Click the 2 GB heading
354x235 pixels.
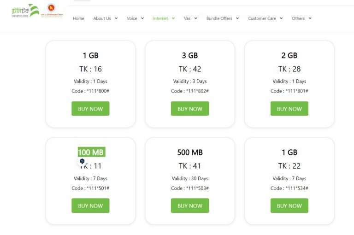[289, 56]
